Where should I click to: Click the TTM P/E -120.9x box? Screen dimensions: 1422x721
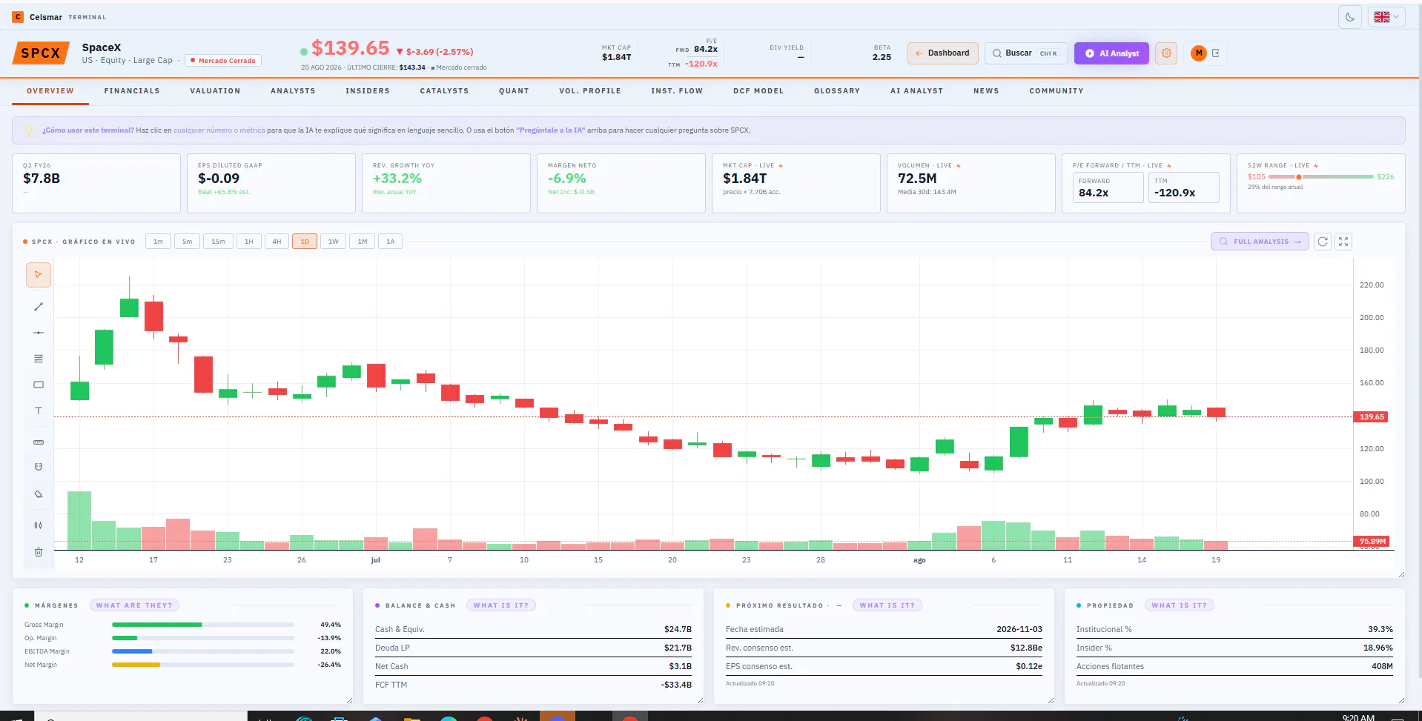coord(1184,187)
